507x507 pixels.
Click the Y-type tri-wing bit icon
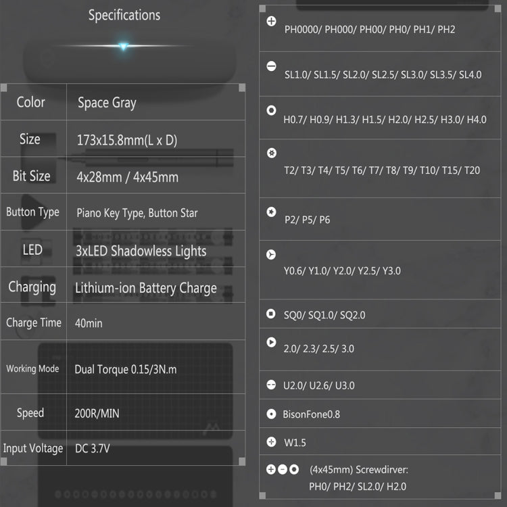pos(271,255)
